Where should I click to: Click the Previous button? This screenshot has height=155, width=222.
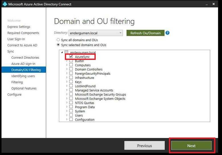coord(144,146)
